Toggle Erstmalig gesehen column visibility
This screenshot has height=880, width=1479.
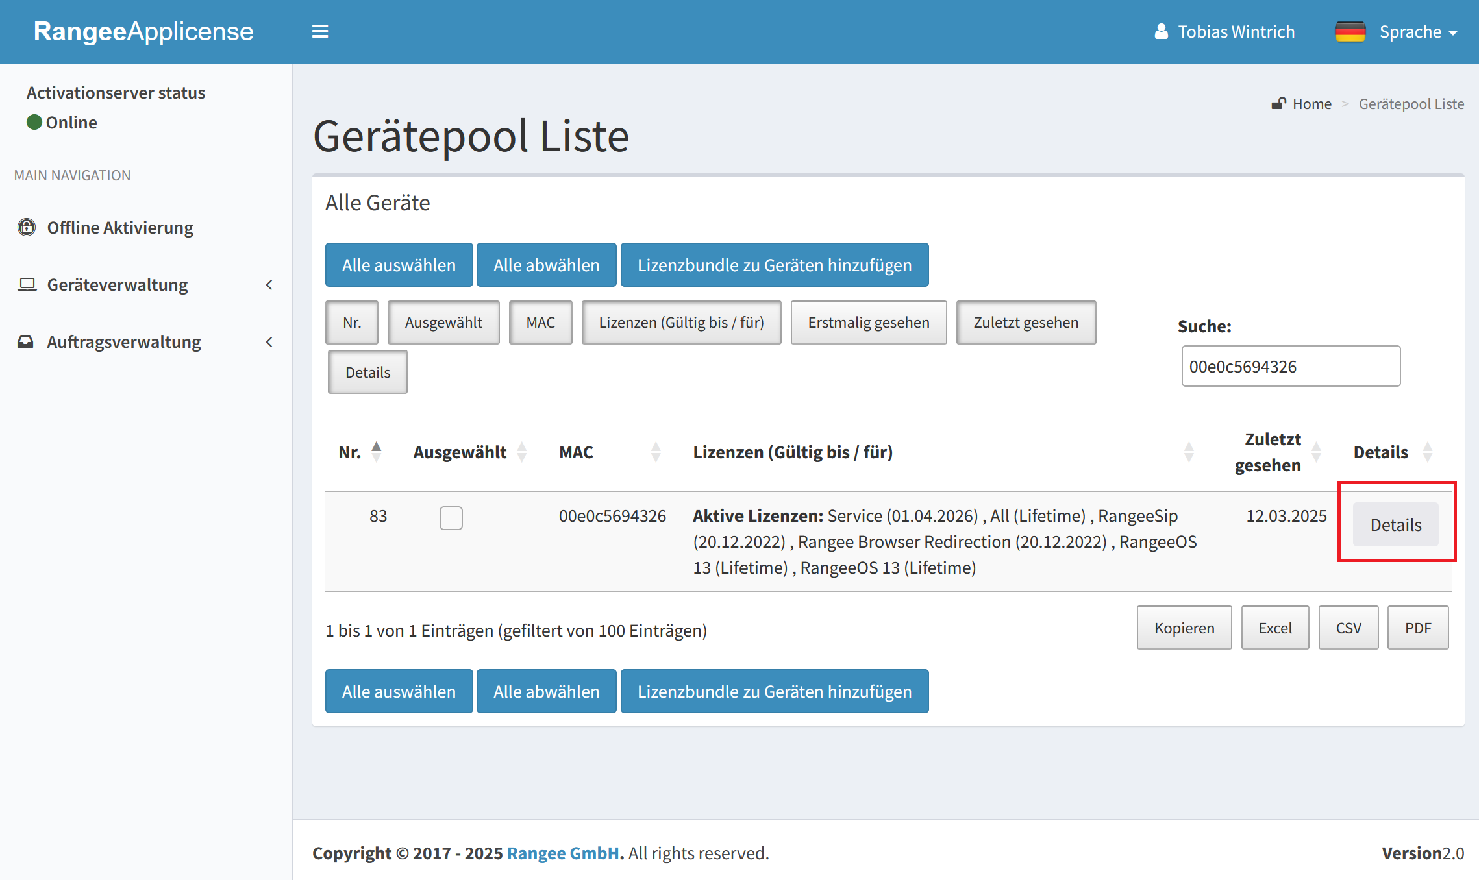coord(868,323)
